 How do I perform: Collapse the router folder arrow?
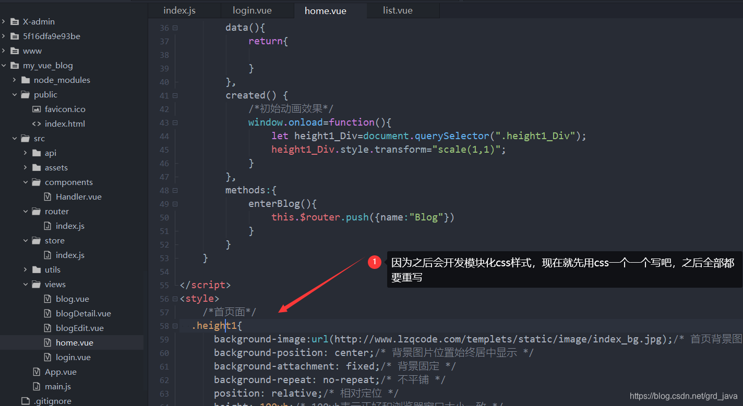coord(26,212)
